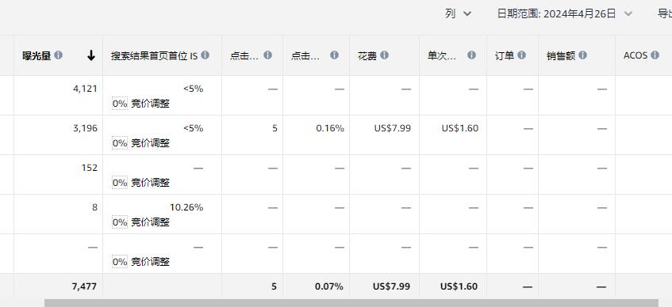Click info icon of 单次… column header
The height and width of the screenshot is (307, 672).
[x=471, y=55]
